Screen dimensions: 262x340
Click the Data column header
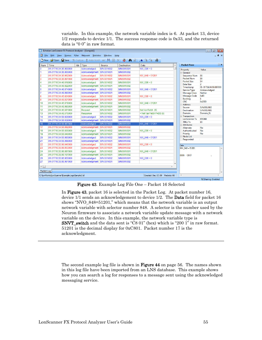tap(156, 66)
